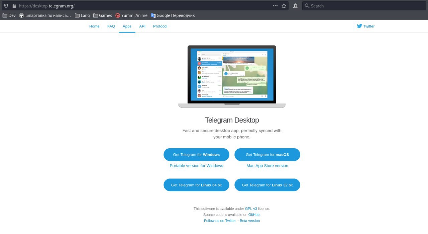Focus the browser Search field
This screenshot has width=428, height=234.
pyautogui.click(x=364, y=6)
